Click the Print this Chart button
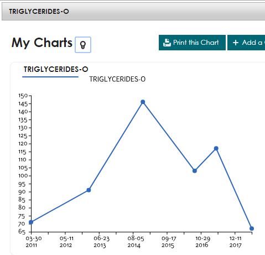Image resolution: width=265 pixels, height=255 pixels. point(192,43)
